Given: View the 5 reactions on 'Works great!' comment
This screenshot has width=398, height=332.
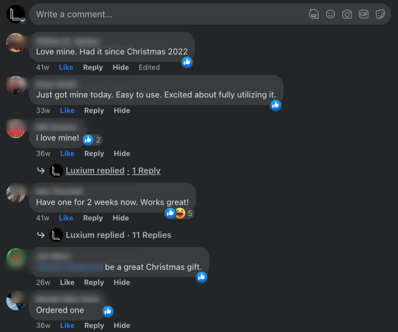Looking at the screenshot, I should click(x=179, y=213).
